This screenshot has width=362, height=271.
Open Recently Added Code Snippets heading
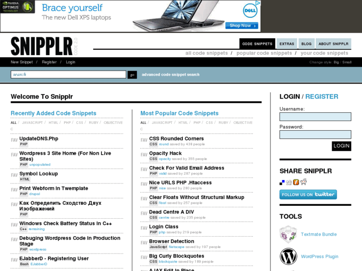coord(53,113)
